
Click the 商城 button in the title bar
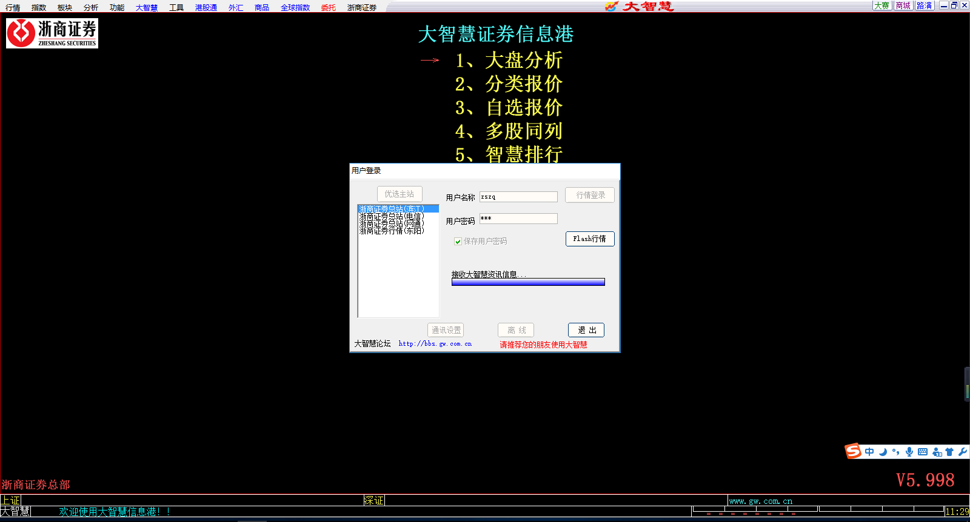point(903,5)
